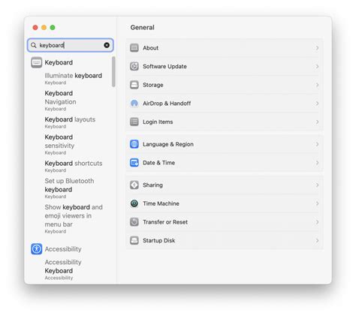Open the Transfer or Reset label
This screenshot has height=316, width=356.
(x=165, y=222)
